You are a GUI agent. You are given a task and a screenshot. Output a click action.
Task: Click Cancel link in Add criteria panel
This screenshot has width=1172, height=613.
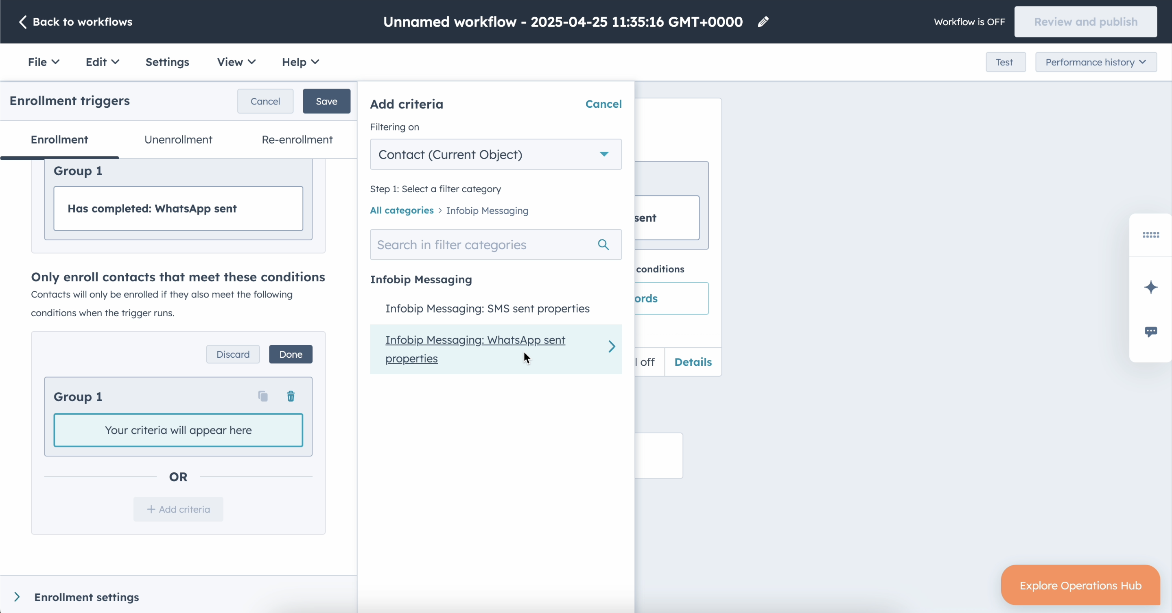click(x=603, y=104)
